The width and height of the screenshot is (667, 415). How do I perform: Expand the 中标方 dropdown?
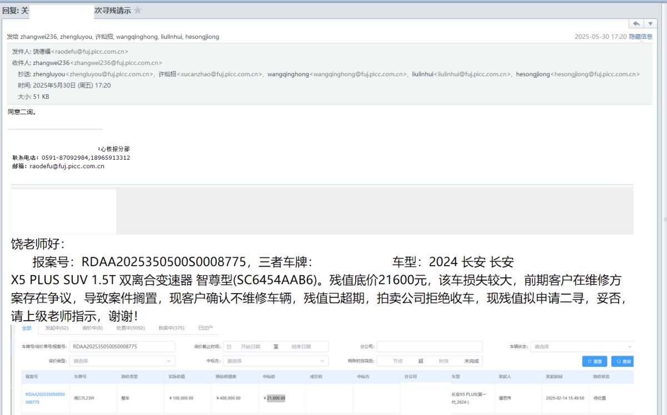(x=276, y=361)
